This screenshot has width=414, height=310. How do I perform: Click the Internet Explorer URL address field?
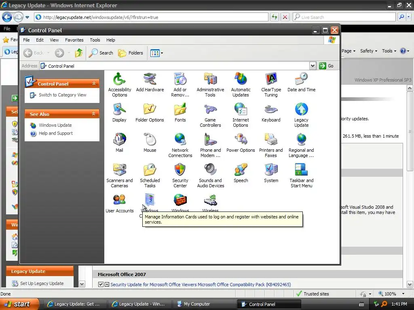151,17
